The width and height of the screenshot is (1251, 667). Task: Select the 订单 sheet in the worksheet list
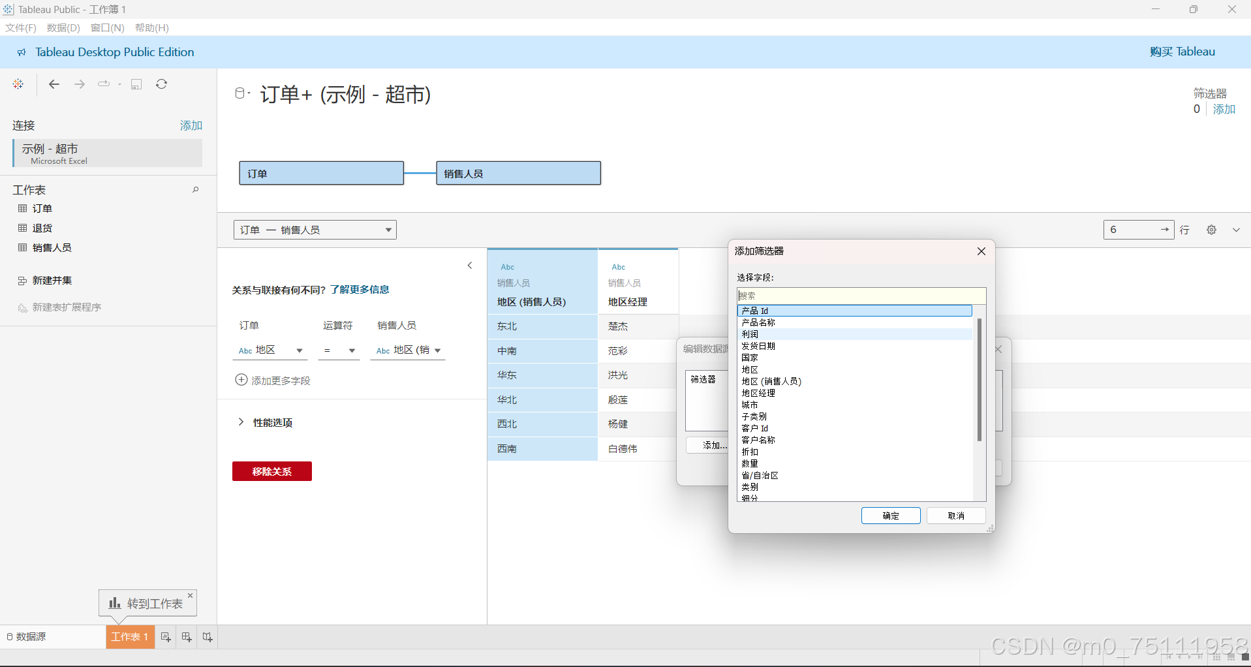[42, 208]
